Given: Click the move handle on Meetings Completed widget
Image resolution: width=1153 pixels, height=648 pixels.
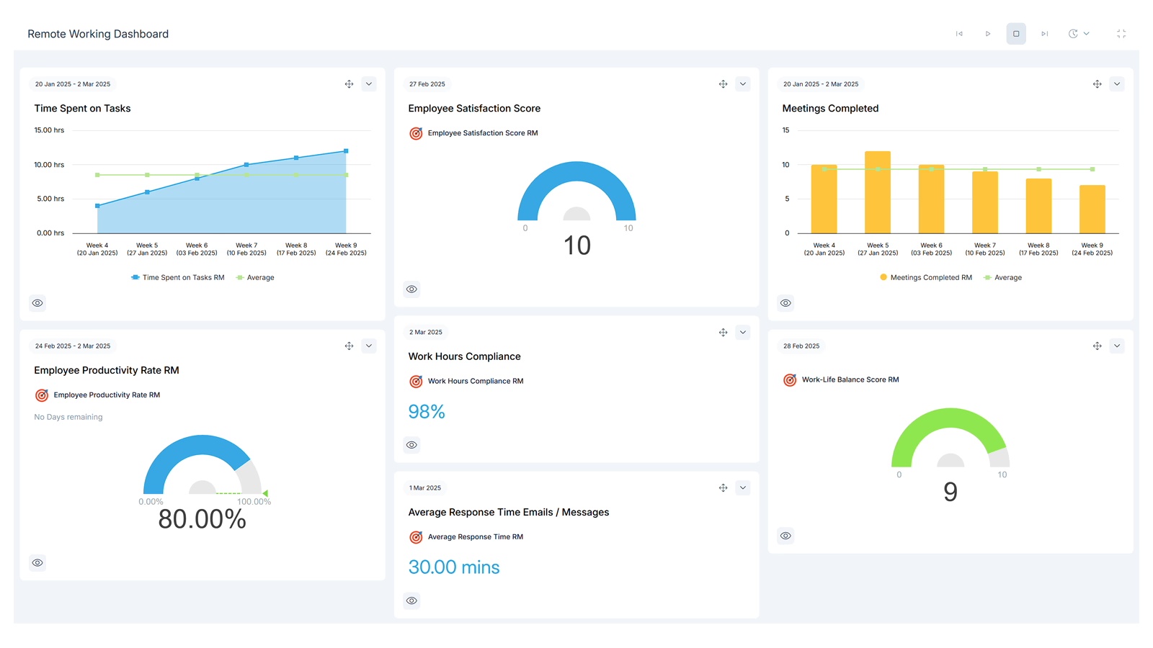Looking at the screenshot, I should click(1097, 84).
